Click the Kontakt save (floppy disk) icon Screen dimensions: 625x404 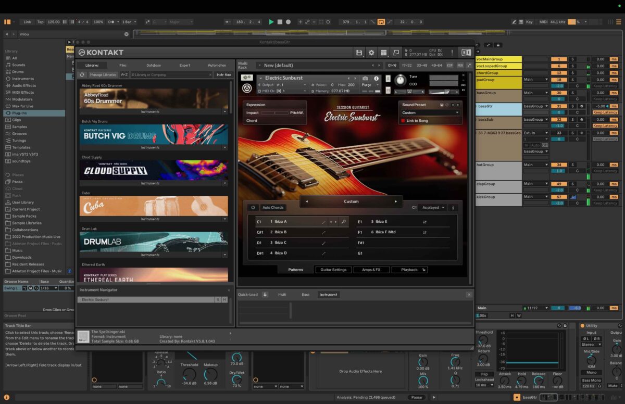pyautogui.click(x=359, y=53)
